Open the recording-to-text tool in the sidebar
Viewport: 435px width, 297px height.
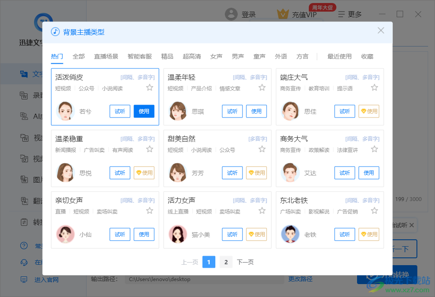tap(24, 95)
